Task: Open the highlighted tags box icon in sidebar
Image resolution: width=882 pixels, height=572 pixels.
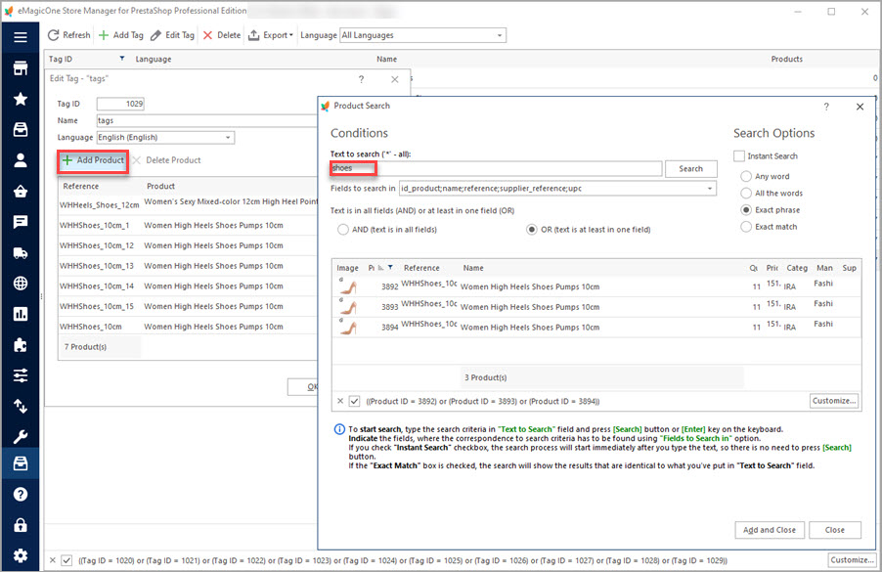Action: click(21, 463)
